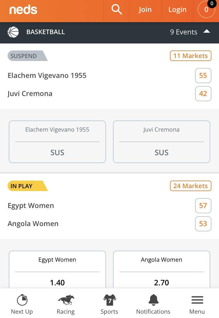This screenshot has height=318, width=219.
Task: Go to Racing horse icon
Action: [66, 300]
